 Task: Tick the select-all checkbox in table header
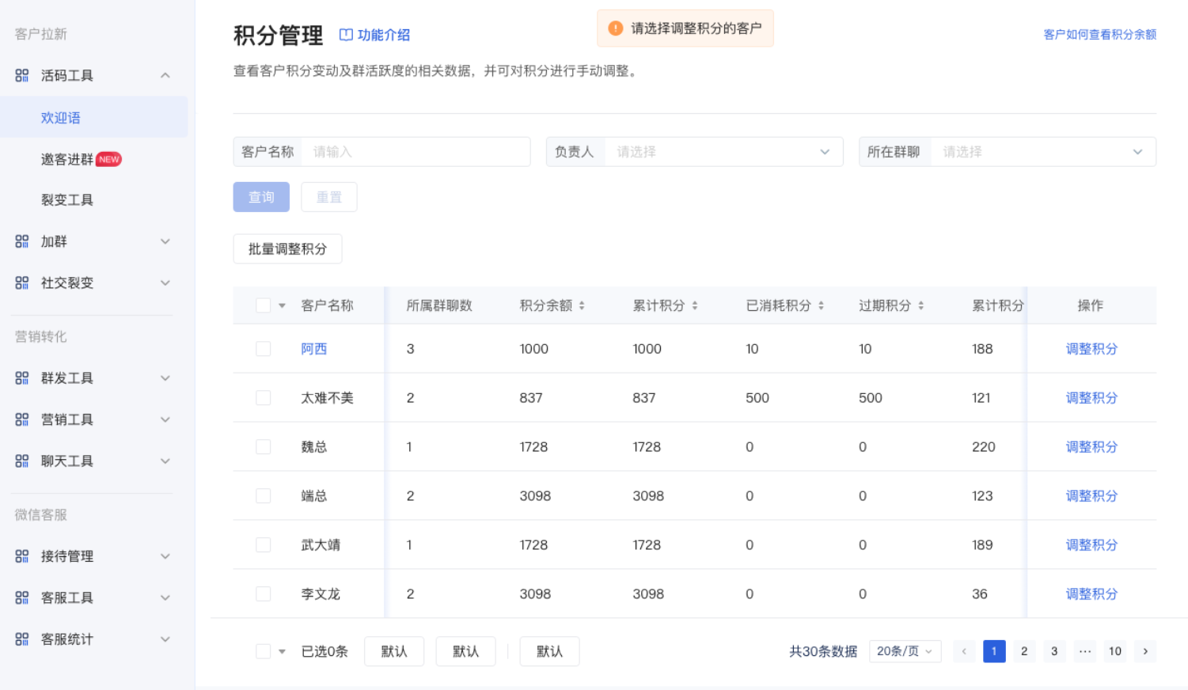(264, 305)
